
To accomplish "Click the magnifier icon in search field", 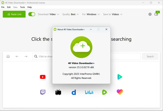I will [x=36, y=56].
